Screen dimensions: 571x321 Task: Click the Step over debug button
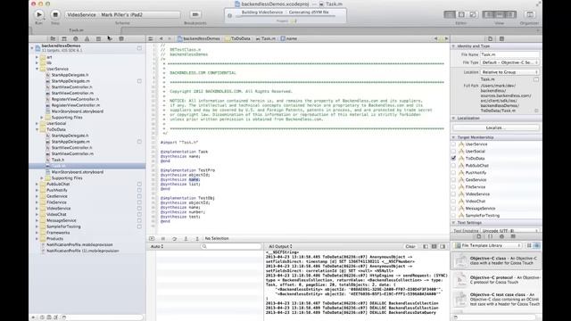(175, 238)
